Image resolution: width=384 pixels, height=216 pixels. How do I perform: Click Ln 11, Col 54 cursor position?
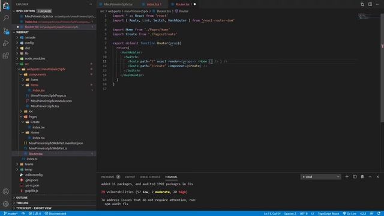[272, 214]
